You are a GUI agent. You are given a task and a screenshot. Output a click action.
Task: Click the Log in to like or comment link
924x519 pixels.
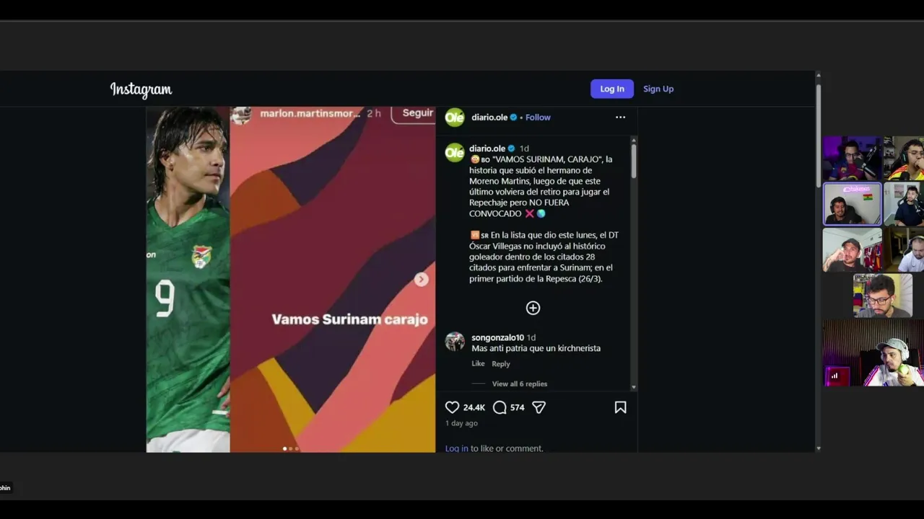[x=456, y=448]
